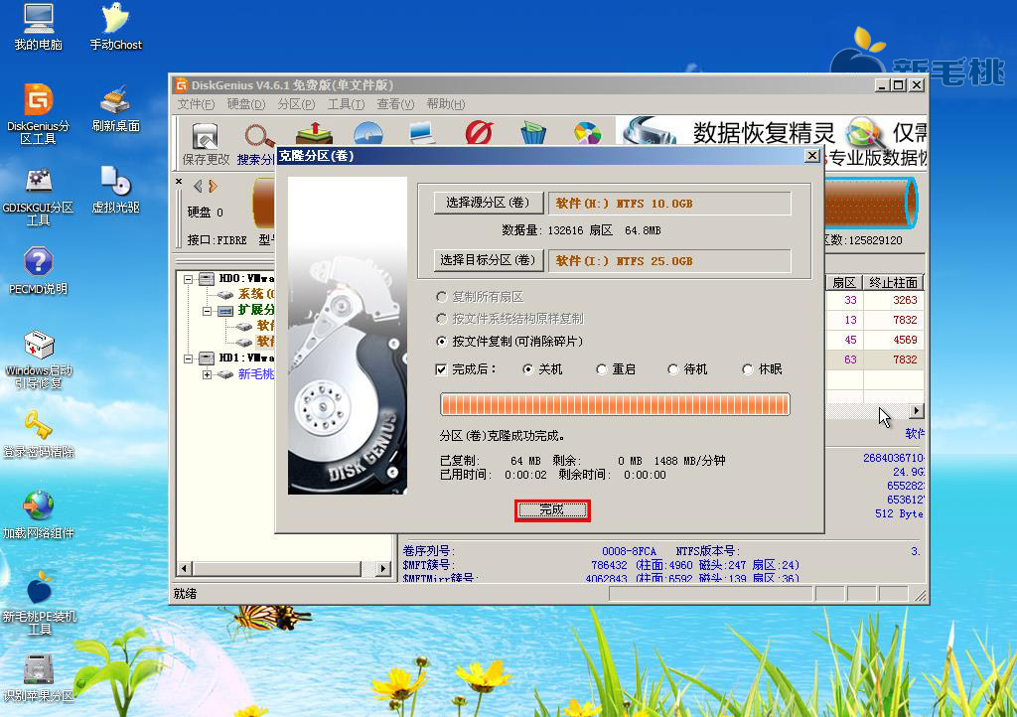Go to previous disk with the left arrow
Screen dimensions: 1017x717
(198, 186)
